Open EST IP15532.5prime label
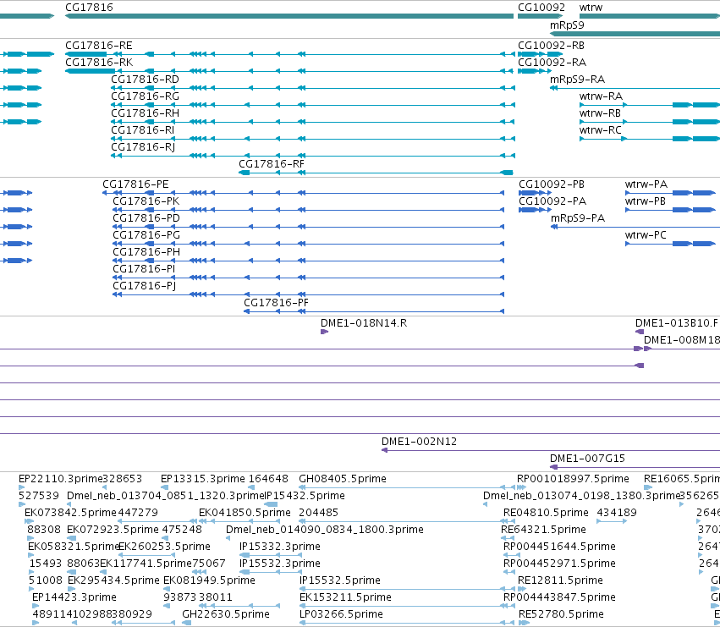Screen dimensions: 720x627 pos(340,580)
